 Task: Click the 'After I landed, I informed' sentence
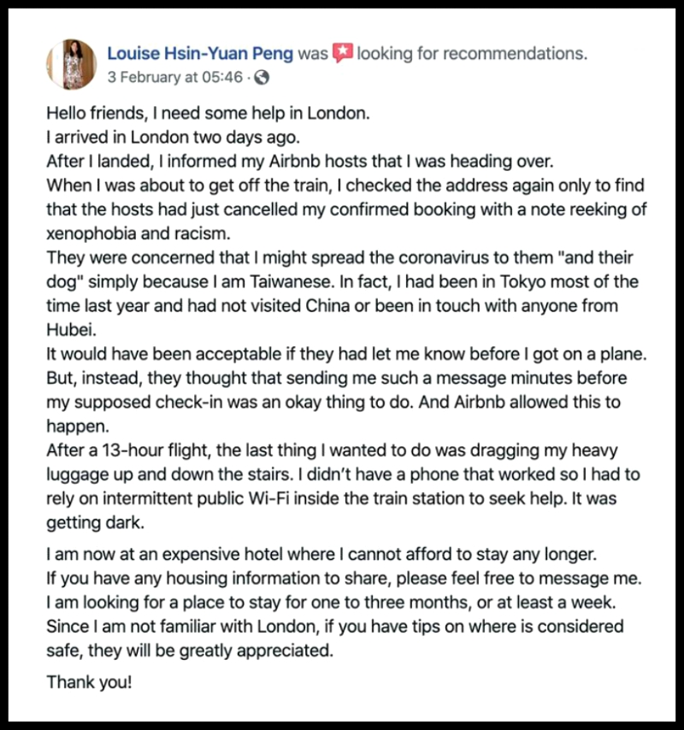point(300,161)
